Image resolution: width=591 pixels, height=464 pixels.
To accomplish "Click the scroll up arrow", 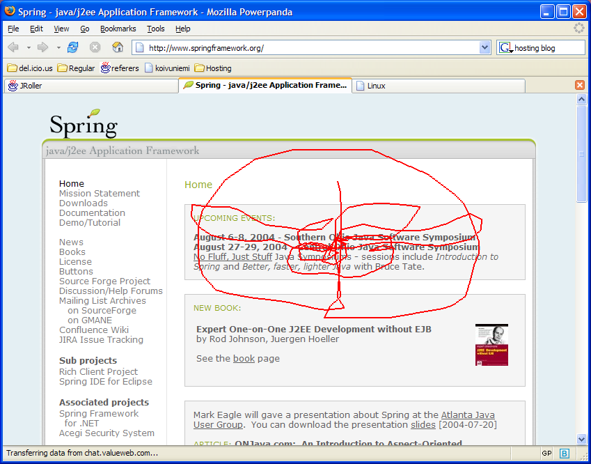I will (581, 99).
